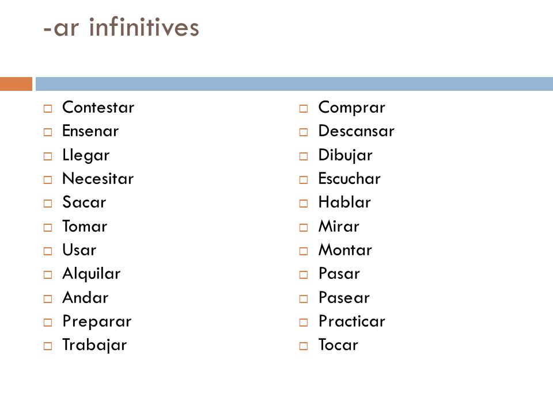
Task: Click the Preparar list item
Action: 97,322
